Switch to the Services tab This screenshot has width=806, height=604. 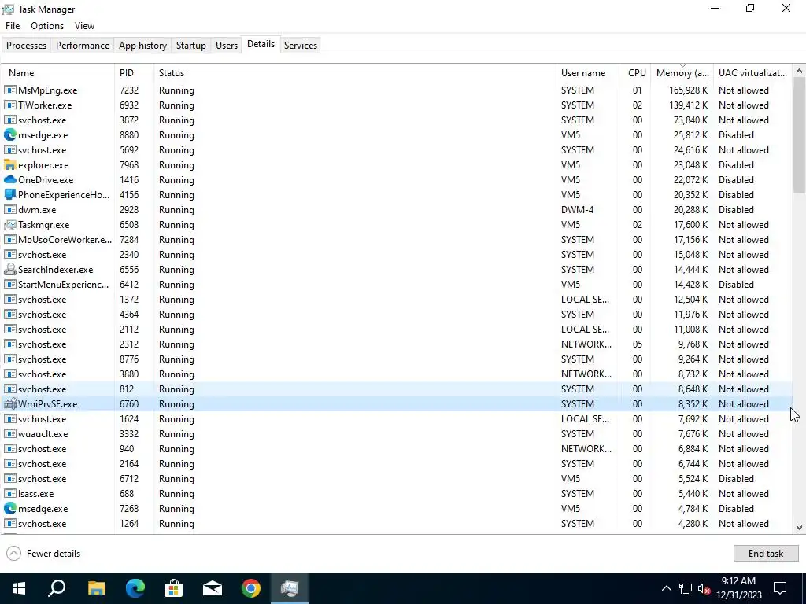pos(301,45)
